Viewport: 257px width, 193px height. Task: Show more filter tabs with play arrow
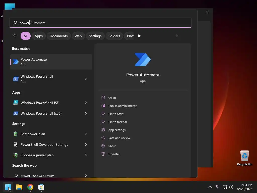tap(139, 36)
